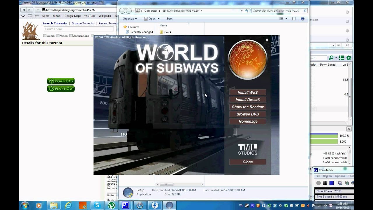Image resolution: width=373 pixels, height=210 pixels.
Task: Open the CamStudio Options menu
Action: [340, 176]
